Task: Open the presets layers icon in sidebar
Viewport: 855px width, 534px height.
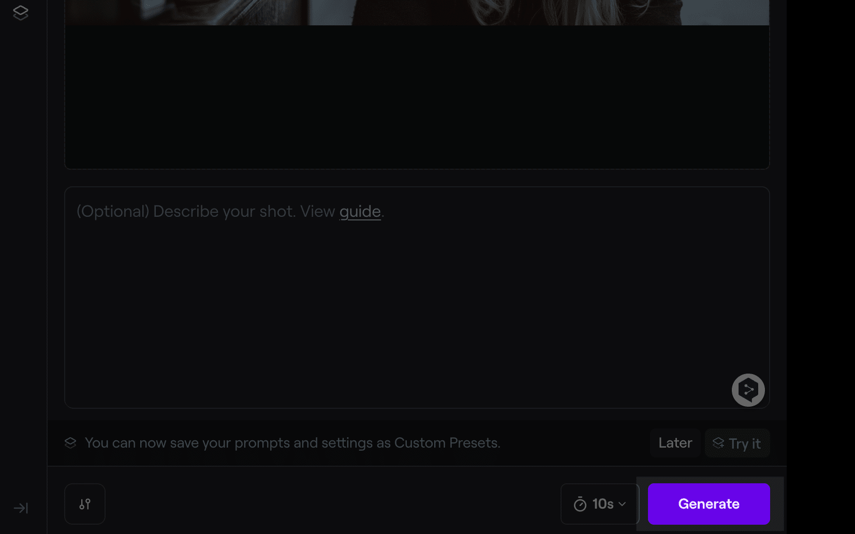Action: (21, 12)
